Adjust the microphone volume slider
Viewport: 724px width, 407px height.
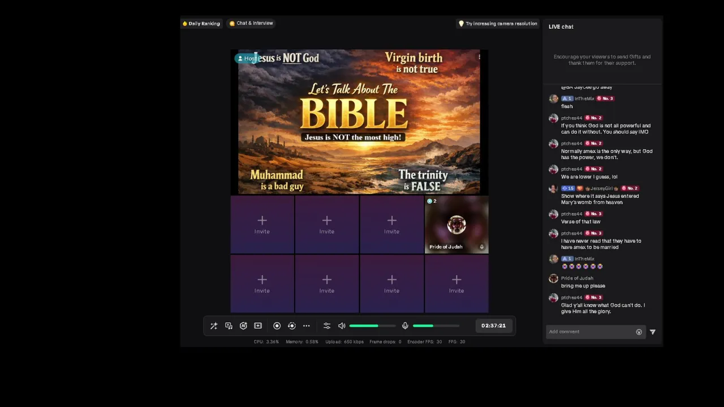click(x=436, y=326)
